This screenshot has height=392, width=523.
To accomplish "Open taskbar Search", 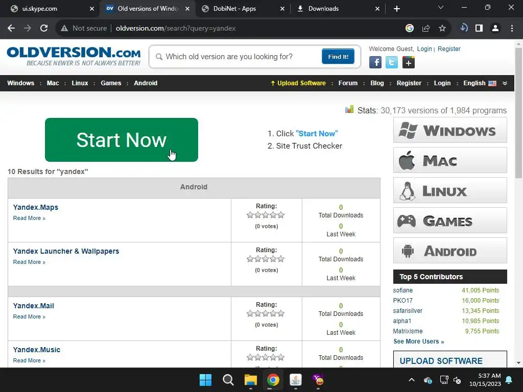I will click(x=228, y=380).
